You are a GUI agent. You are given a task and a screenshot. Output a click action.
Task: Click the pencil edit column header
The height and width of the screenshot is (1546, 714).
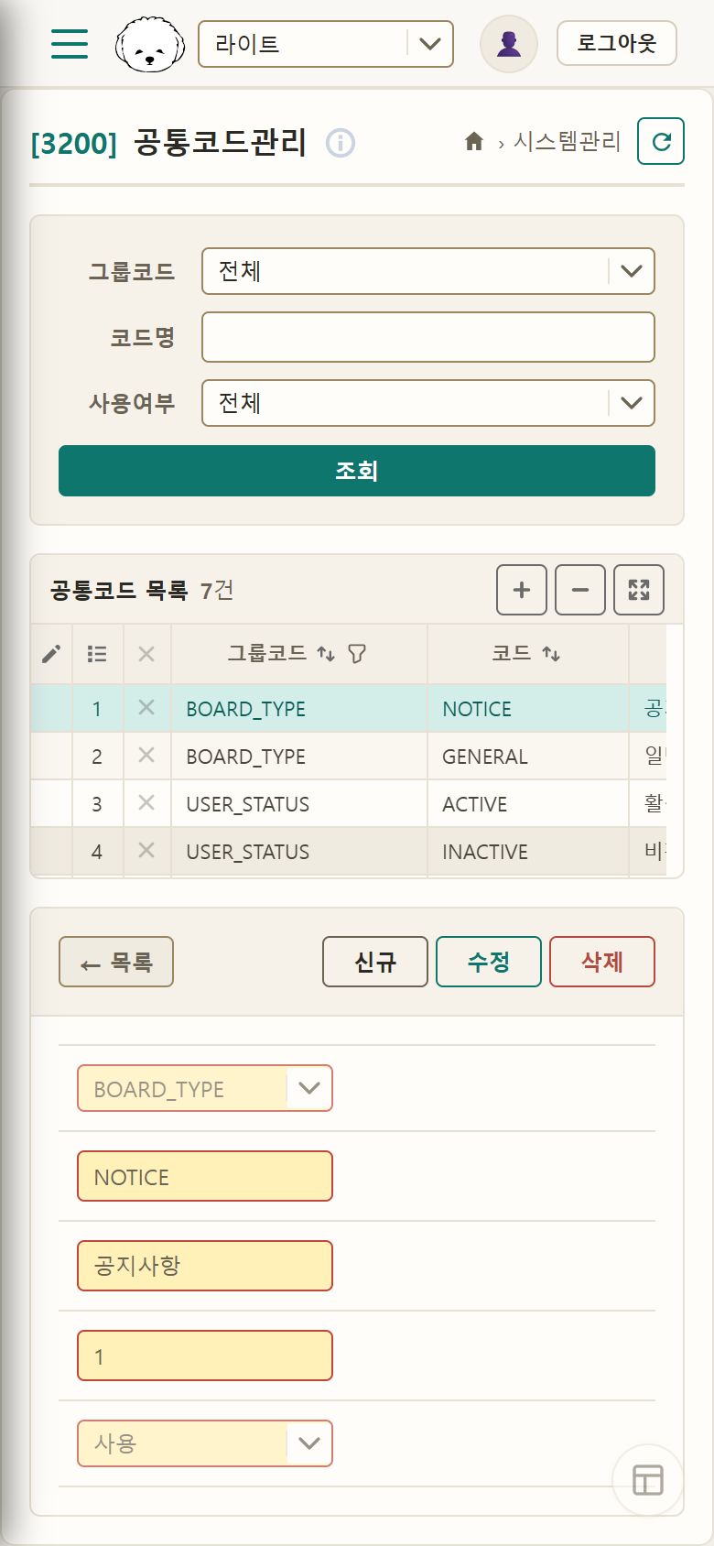tap(51, 654)
